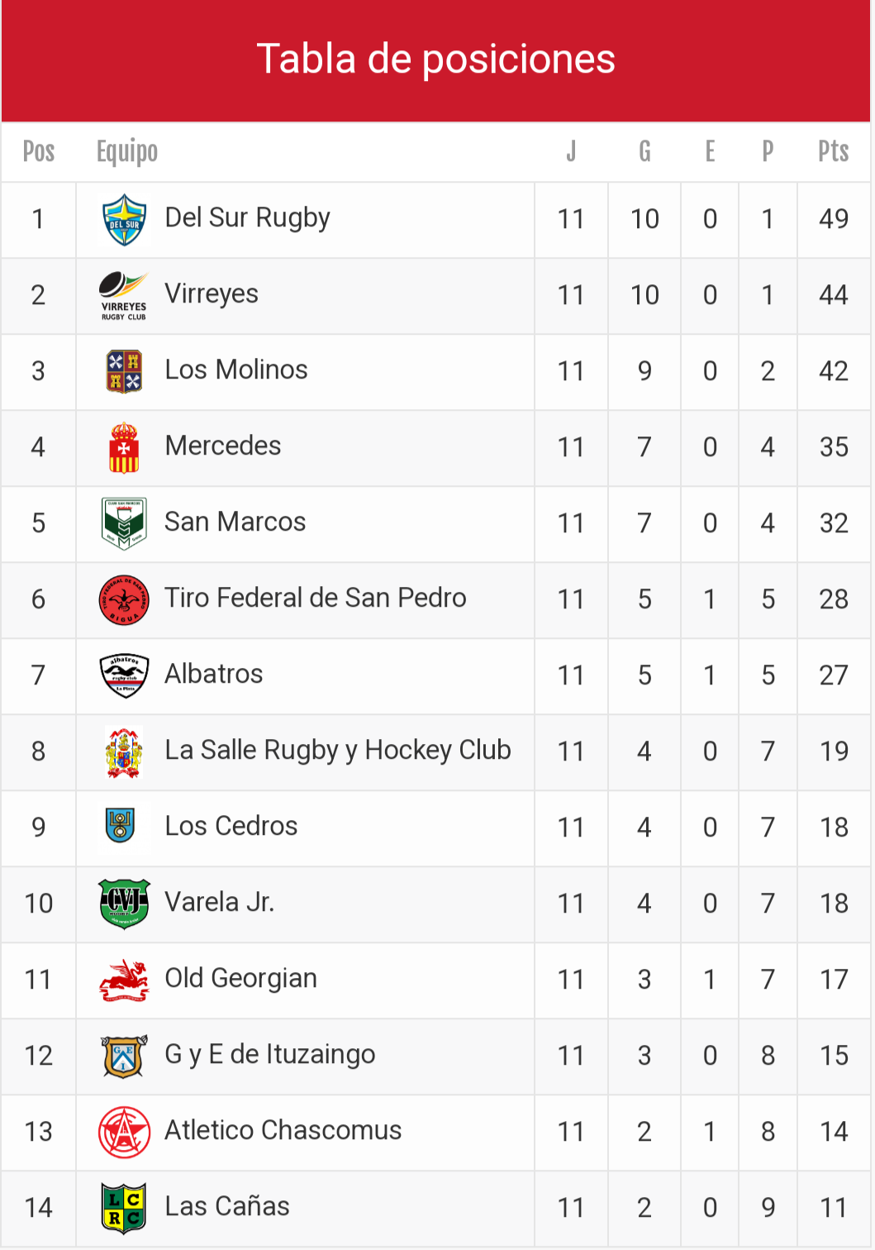Click the Mercedes red crown crest
This screenshot has width=875, height=1250.
[x=124, y=447]
